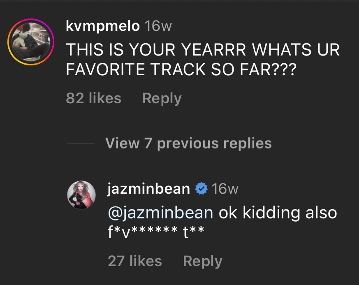Click the bold jazminbean username
This screenshot has width=359, height=285.
[148, 189]
